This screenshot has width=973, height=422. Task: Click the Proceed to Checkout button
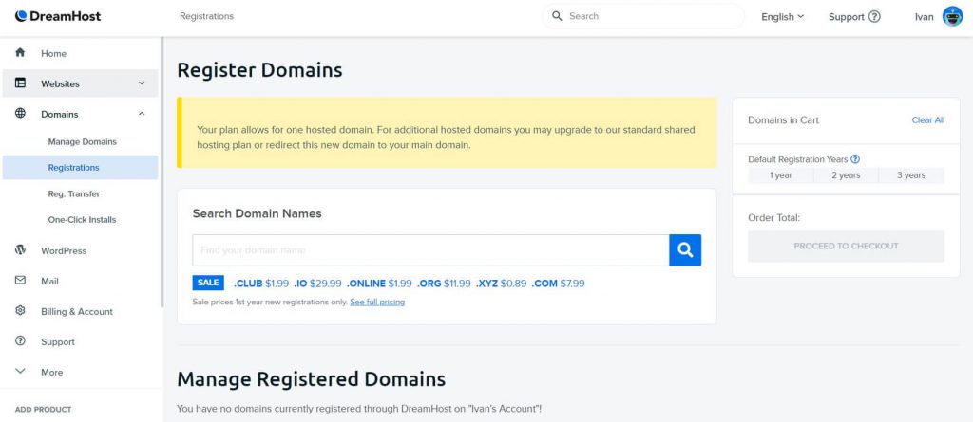[846, 246]
